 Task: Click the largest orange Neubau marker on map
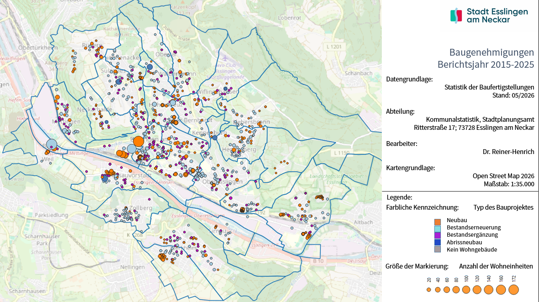pos(138,142)
